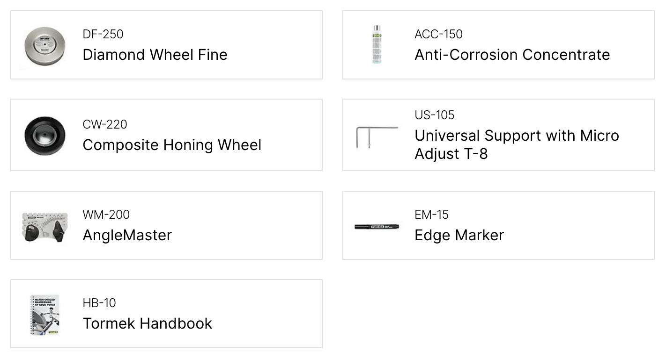Image resolution: width=666 pixels, height=359 pixels.
Task: Open the Diamond Wheel Fine link
Action: pyautogui.click(x=155, y=55)
